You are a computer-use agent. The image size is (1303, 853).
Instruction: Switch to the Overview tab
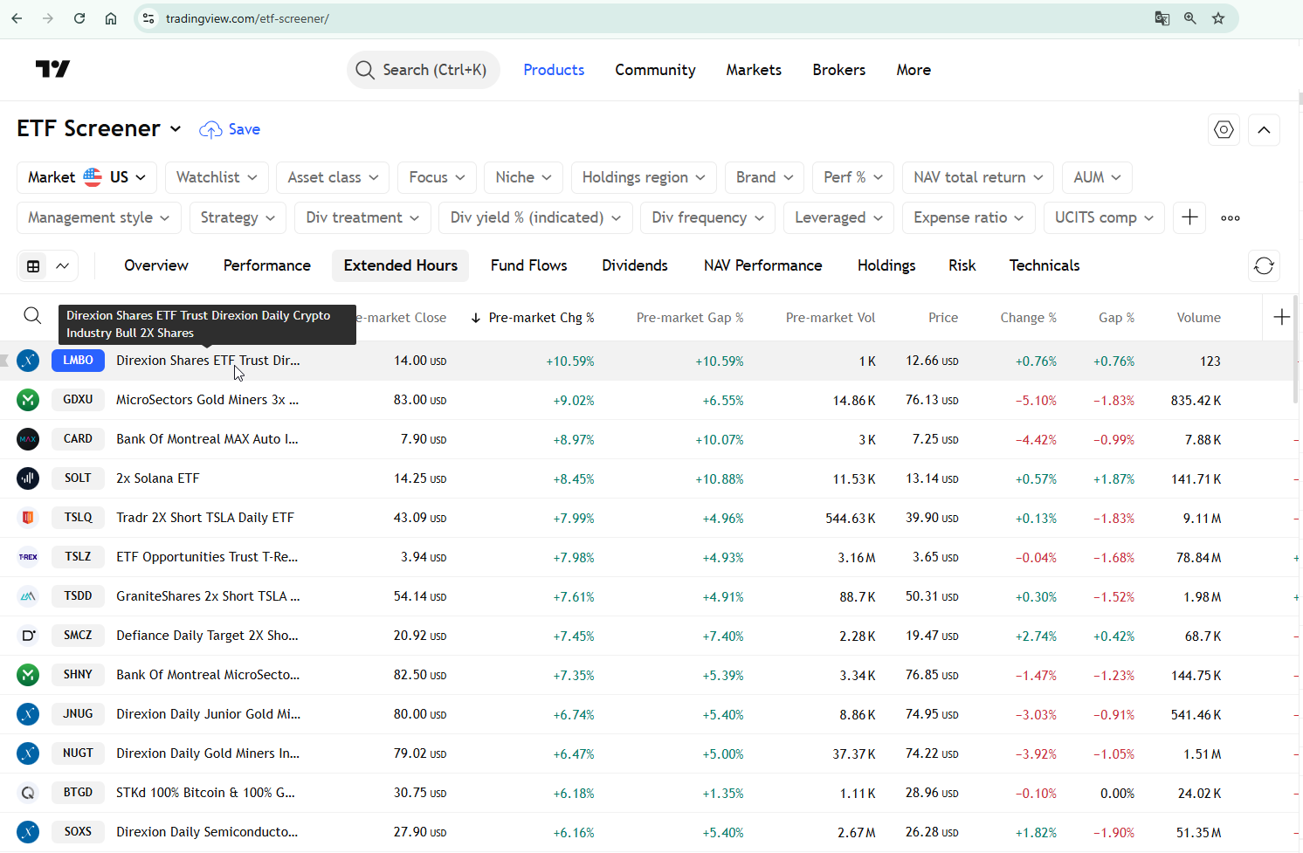[156, 265]
